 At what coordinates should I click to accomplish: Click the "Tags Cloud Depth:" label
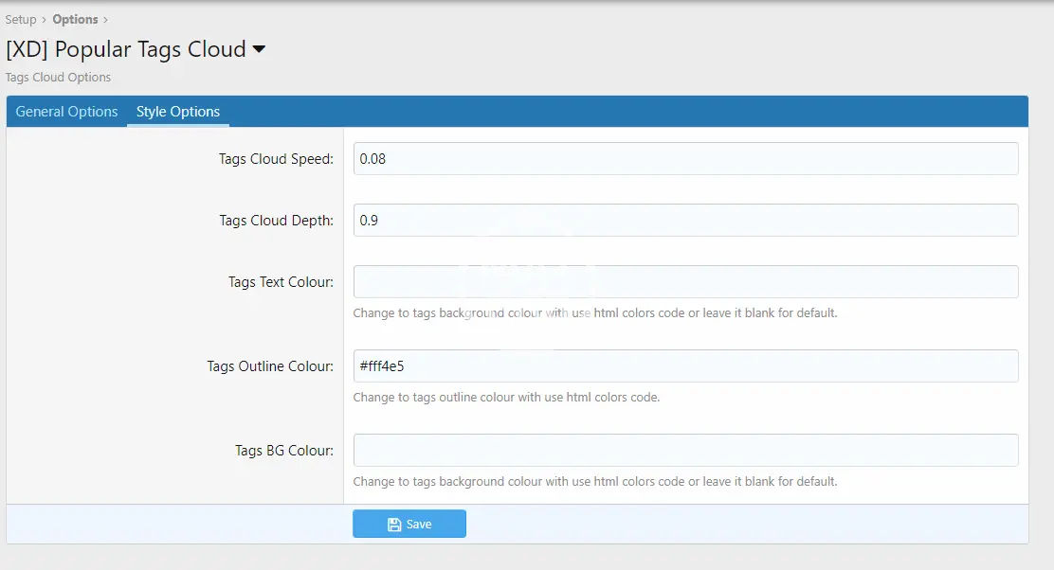(276, 221)
